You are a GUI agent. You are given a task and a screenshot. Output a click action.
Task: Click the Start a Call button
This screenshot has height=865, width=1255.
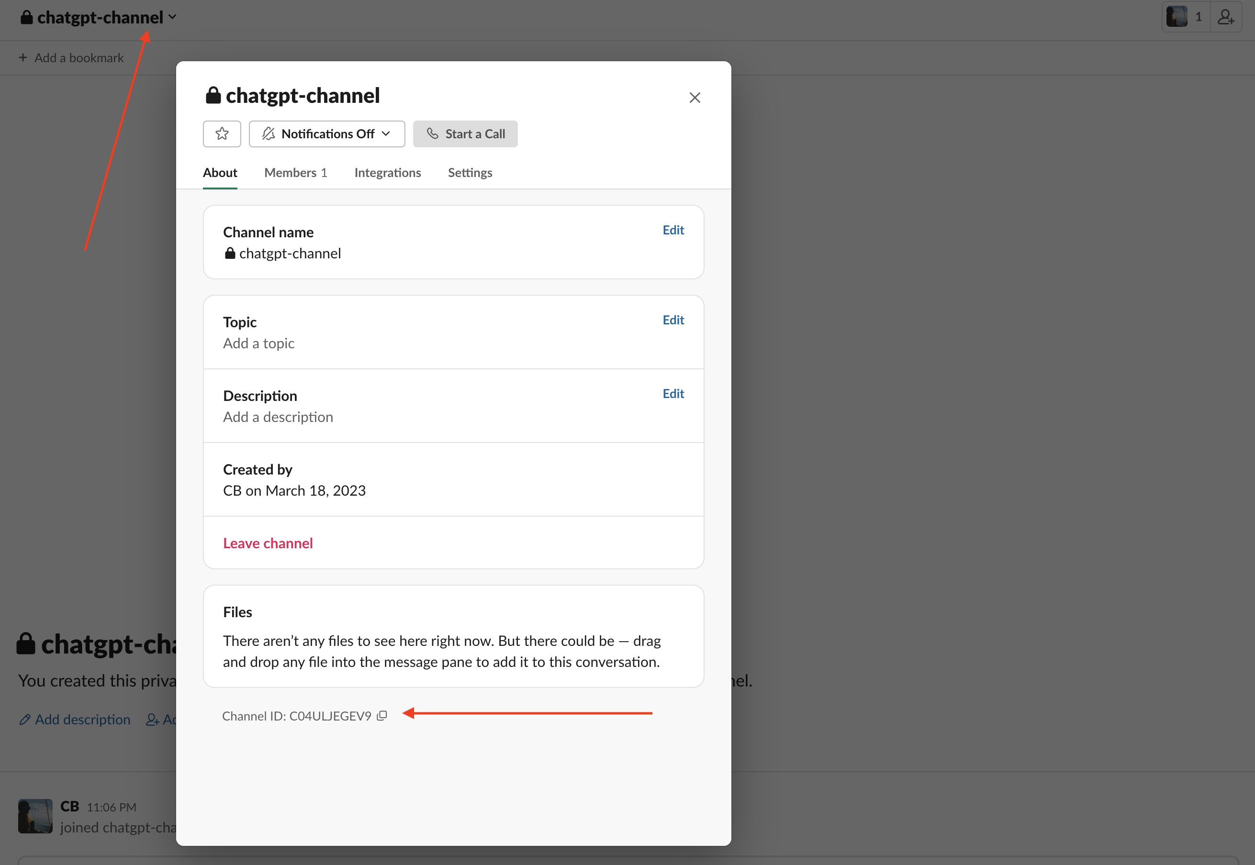[x=465, y=134]
